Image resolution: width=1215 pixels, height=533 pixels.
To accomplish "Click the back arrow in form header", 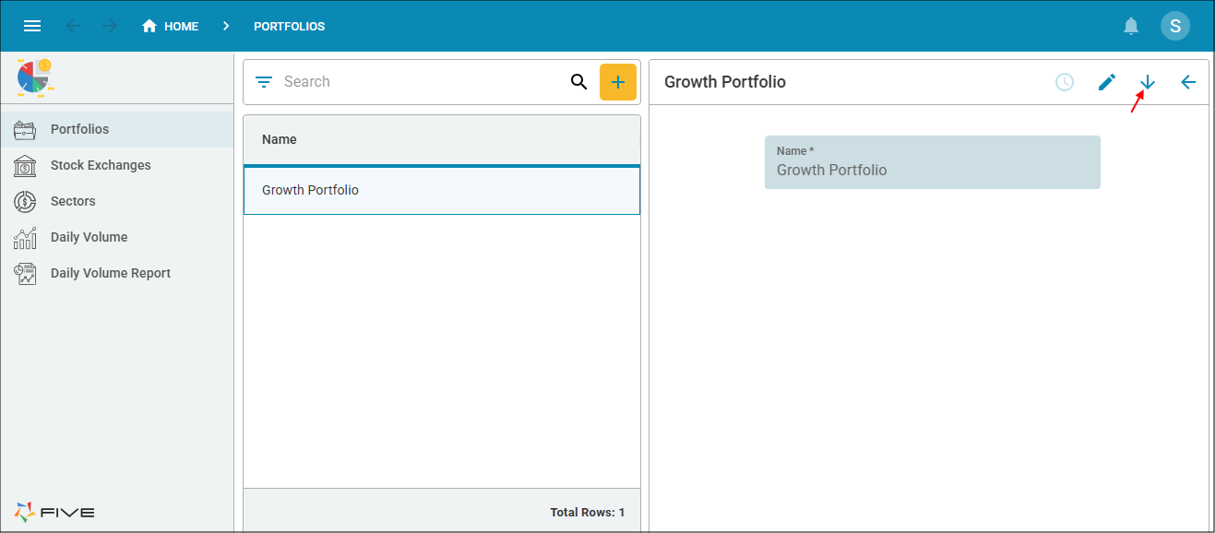I will click(x=1188, y=82).
